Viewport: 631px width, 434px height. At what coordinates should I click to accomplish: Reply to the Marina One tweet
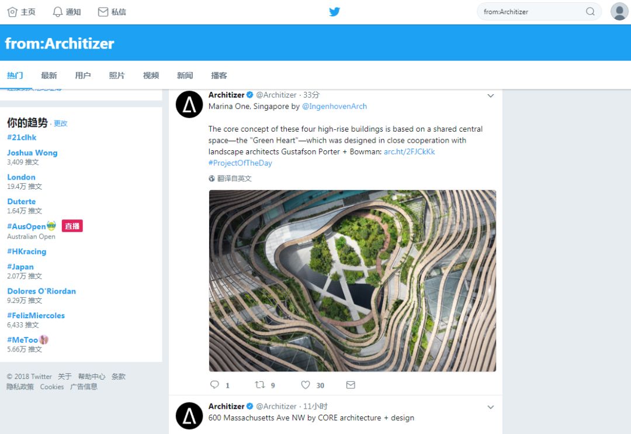(x=214, y=385)
